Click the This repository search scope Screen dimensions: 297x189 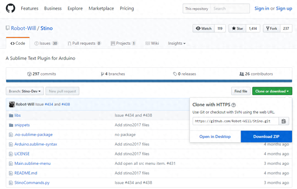point(197,8)
